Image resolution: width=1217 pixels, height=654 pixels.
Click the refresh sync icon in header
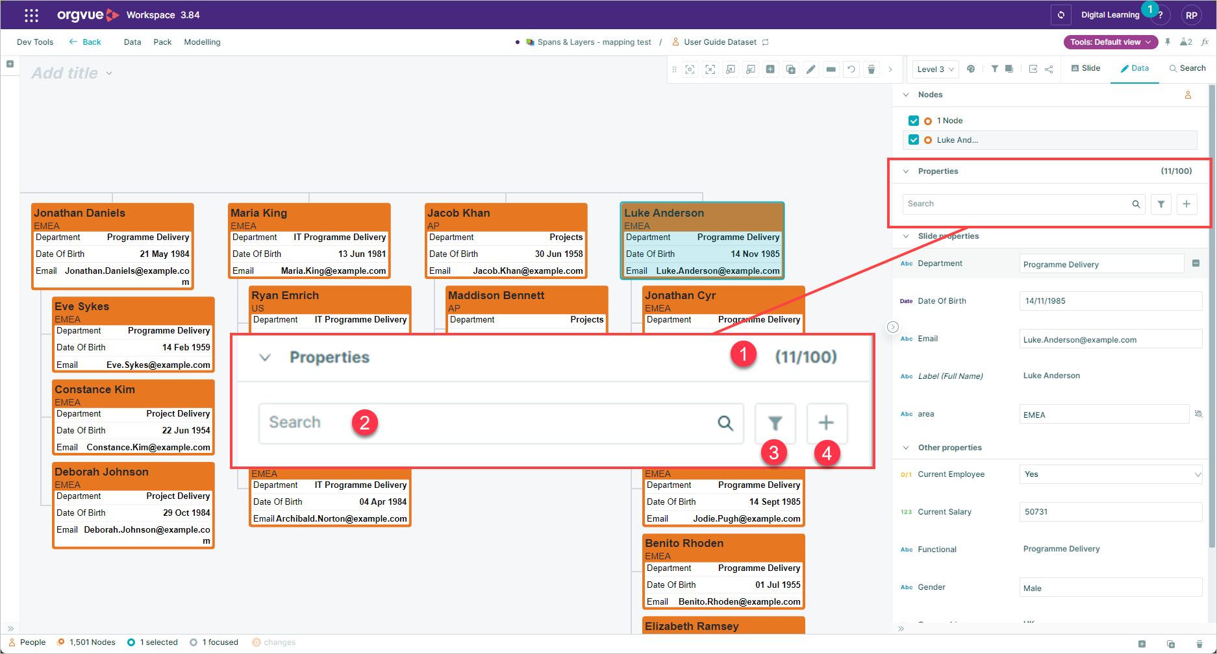click(x=1061, y=15)
